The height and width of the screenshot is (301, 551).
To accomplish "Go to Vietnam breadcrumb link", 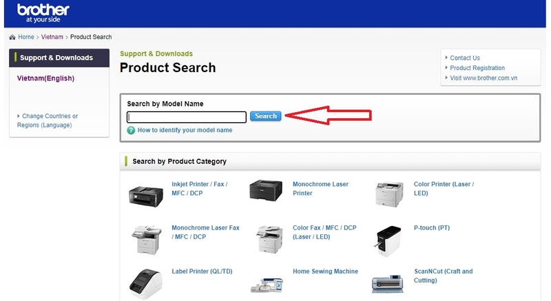I will point(52,37).
